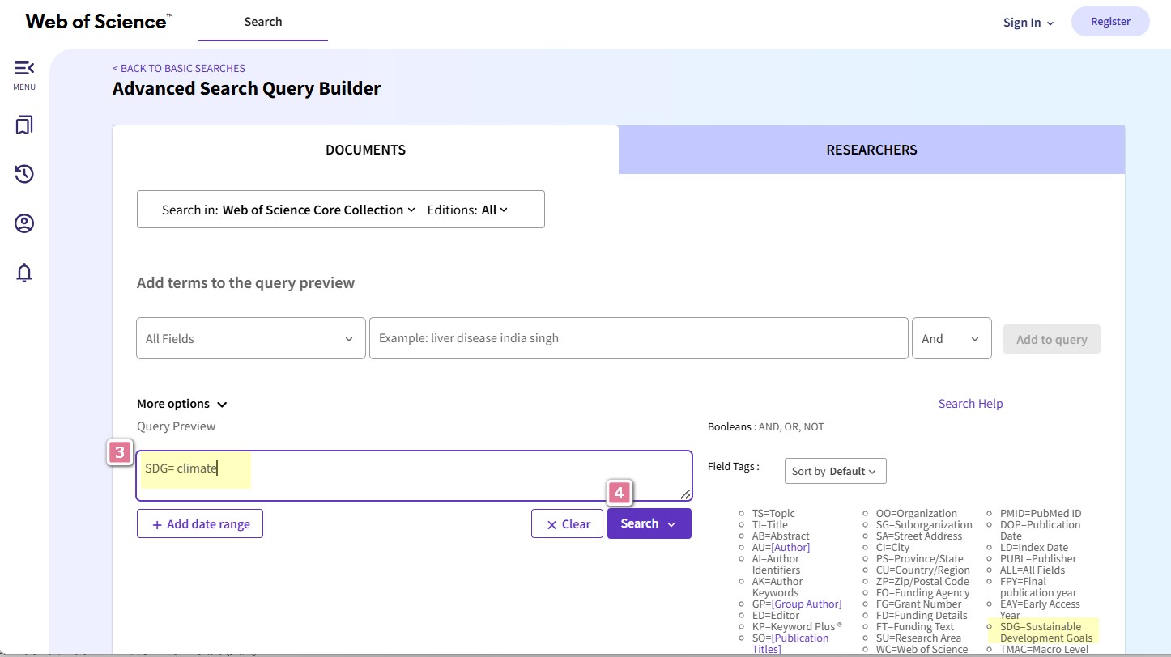Open the All Fields field selector
The height and width of the screenshot is (657, 1171).
pyautogui.click(x=251, y=338)
